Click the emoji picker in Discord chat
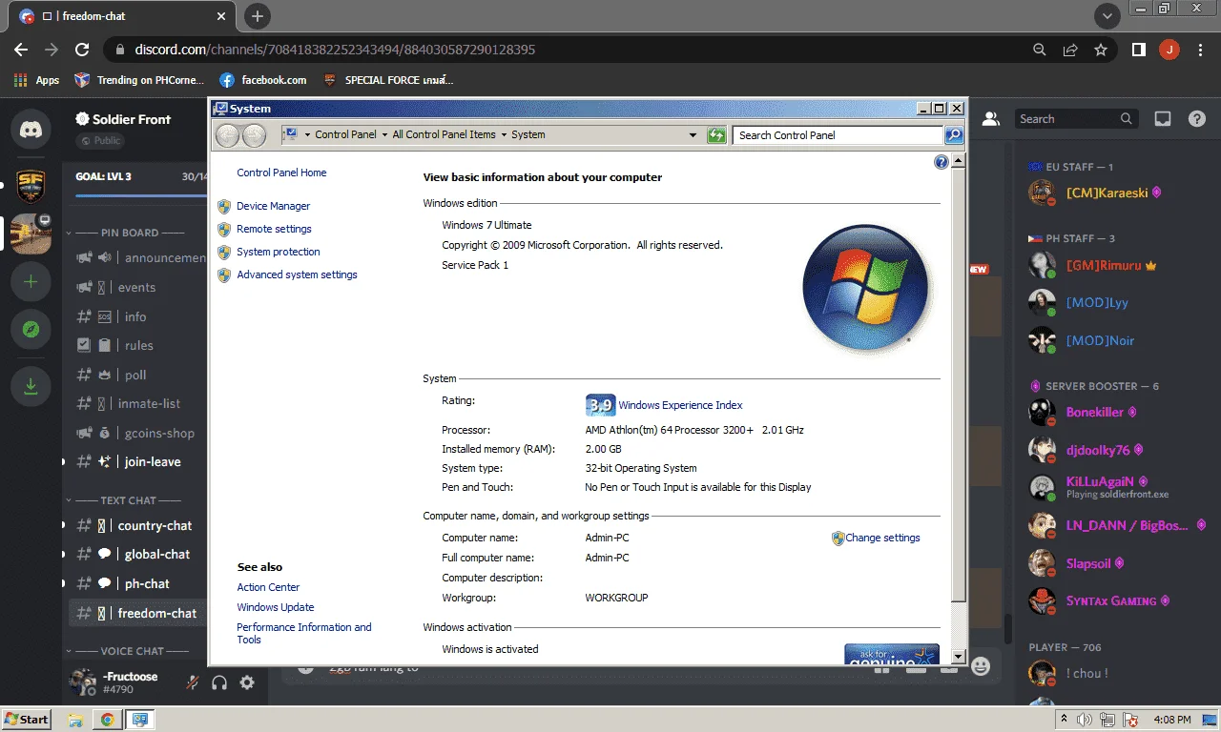 coord(981,665)
